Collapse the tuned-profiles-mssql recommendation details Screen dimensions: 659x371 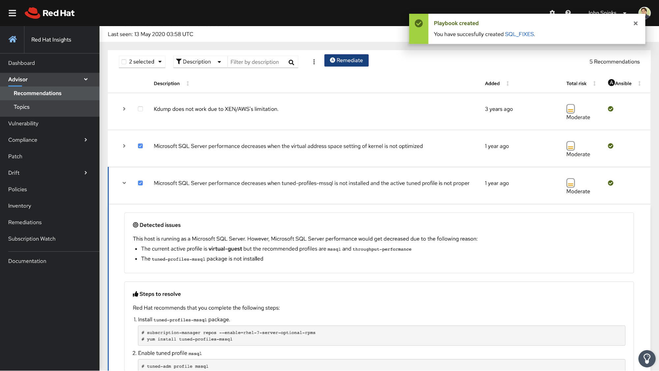[124, 183]
